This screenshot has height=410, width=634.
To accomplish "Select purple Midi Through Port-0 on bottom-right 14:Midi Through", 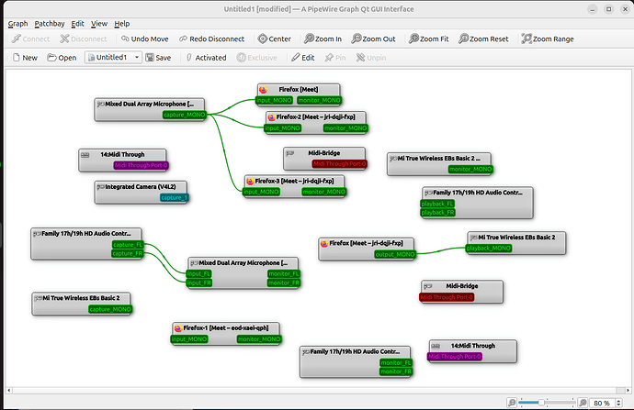I will point(455,357).
